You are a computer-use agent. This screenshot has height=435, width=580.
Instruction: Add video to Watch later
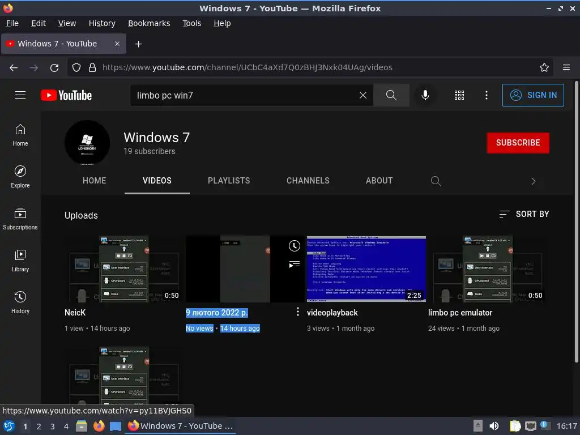(295, 246)
